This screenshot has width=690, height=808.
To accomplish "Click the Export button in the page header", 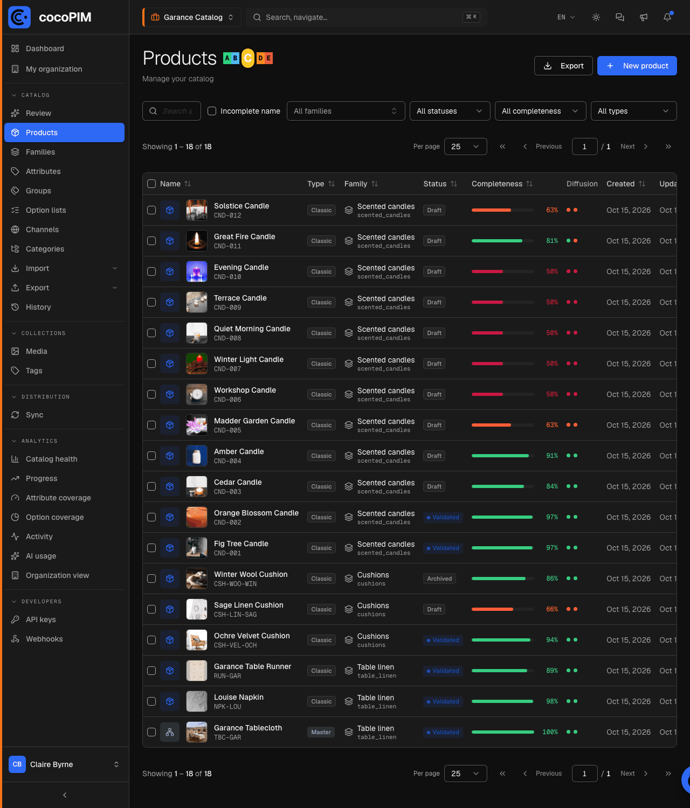I will tap(563, 66).
